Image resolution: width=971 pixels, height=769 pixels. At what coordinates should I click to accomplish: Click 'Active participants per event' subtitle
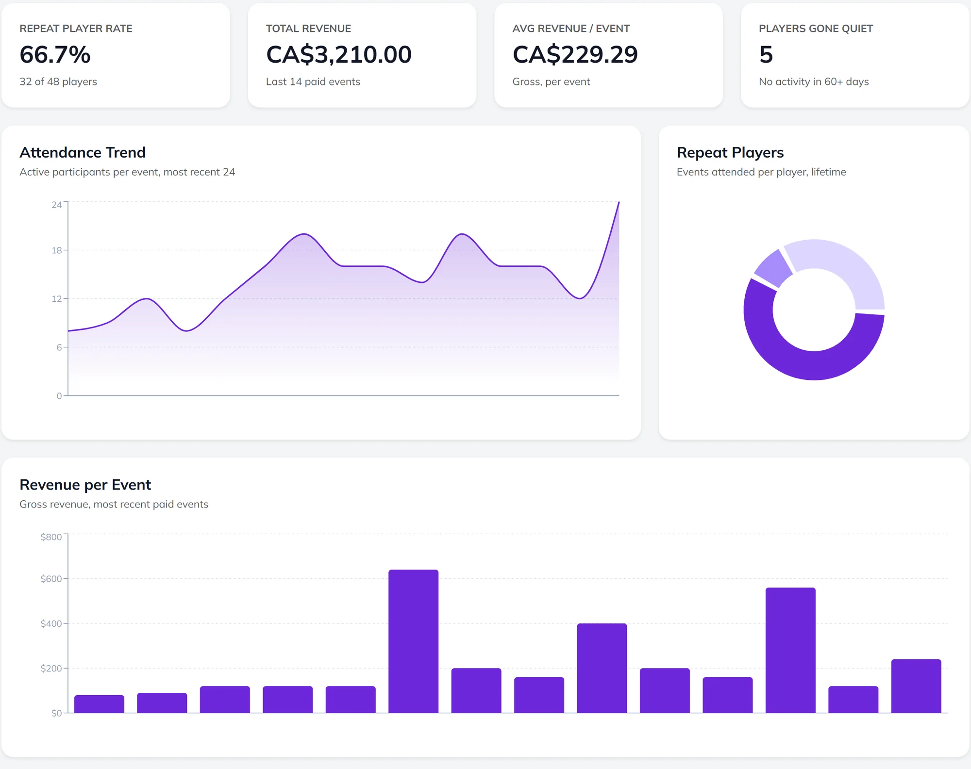click(x=127, y=172)
